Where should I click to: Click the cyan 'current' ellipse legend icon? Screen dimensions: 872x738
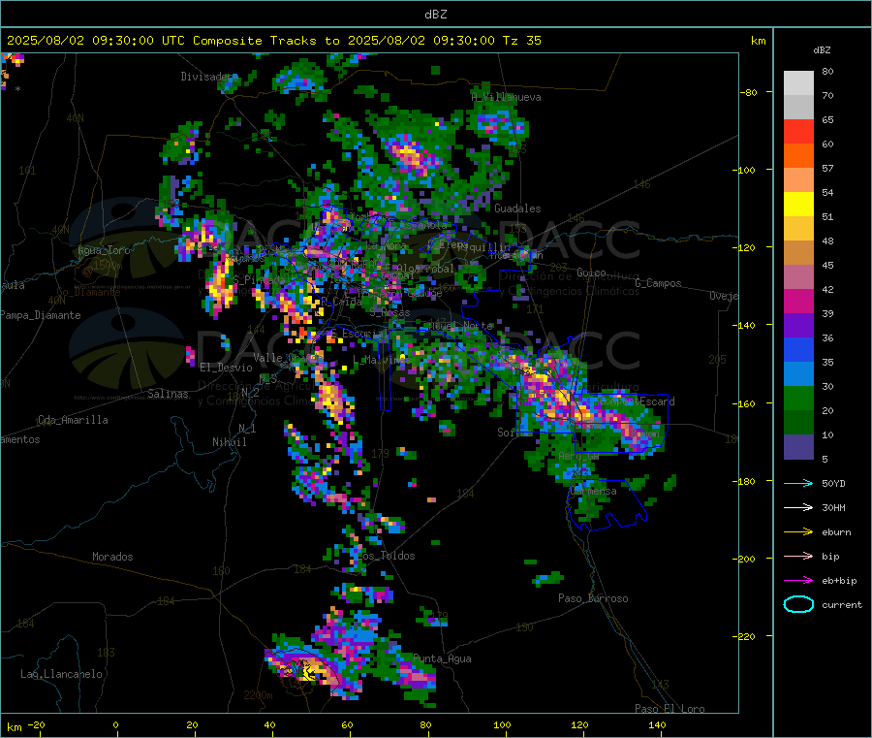[798, 604]
